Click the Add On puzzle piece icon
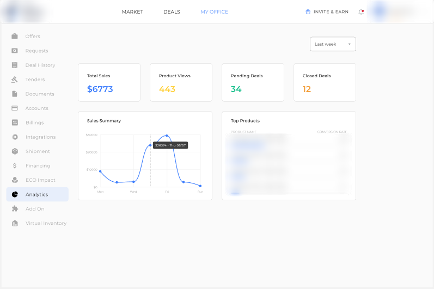The height and width of the screenshot is (289, 434). click(15, 209)
